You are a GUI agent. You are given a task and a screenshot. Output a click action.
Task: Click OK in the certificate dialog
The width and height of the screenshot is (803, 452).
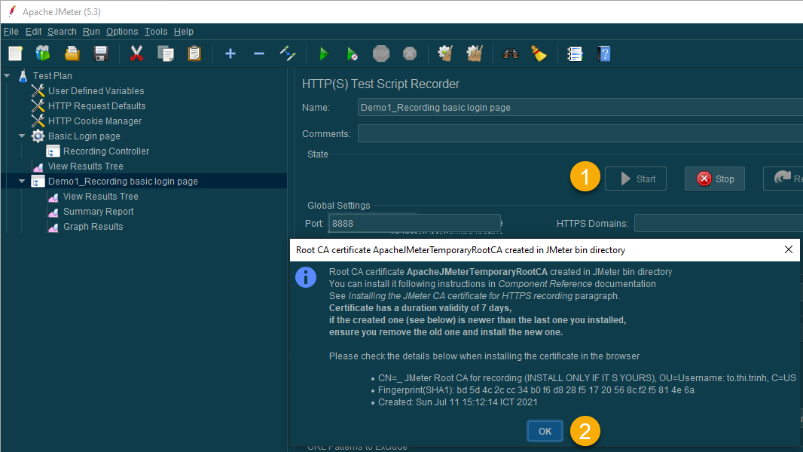(545, 431)
